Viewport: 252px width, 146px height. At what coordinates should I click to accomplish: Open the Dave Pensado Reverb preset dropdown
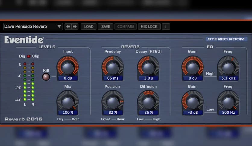coord(33,27)
